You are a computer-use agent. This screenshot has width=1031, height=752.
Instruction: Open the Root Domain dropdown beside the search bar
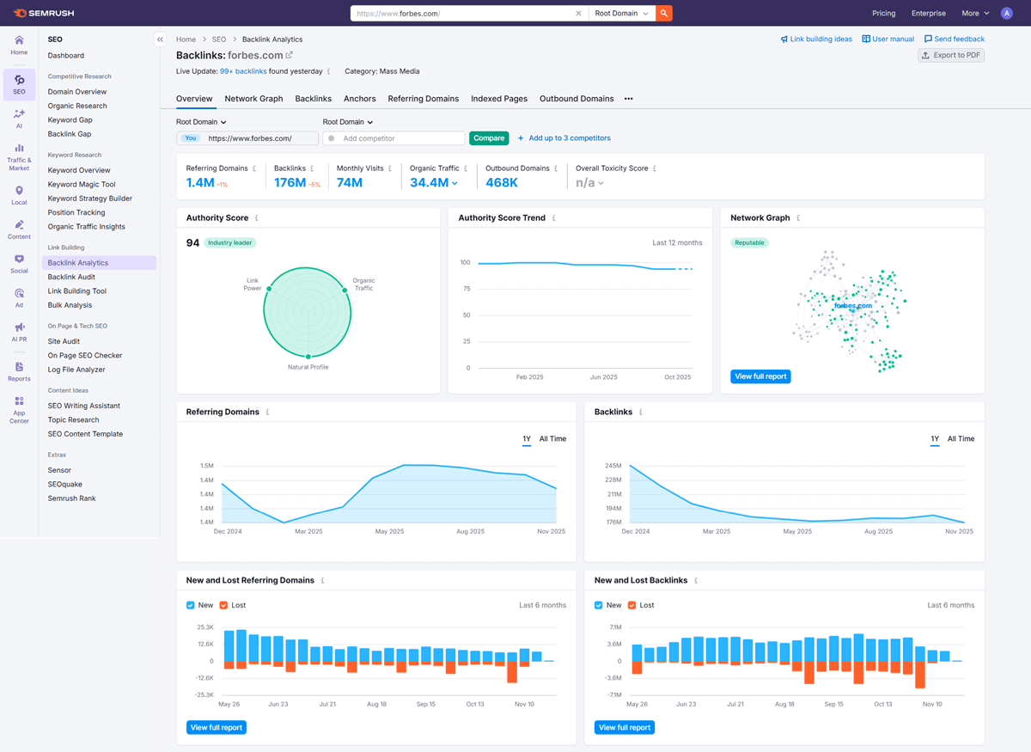[621, 13]
